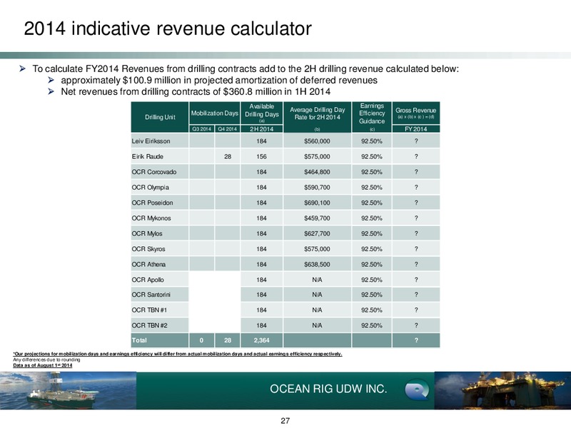This screenshot has height=428, width=571.
Task: Click the drillship photo at bottom left
Action: click(x=68, y=390)
